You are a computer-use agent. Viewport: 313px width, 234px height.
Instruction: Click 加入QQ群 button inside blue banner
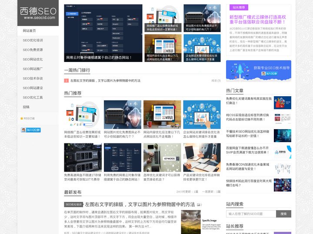click(269, 74)
